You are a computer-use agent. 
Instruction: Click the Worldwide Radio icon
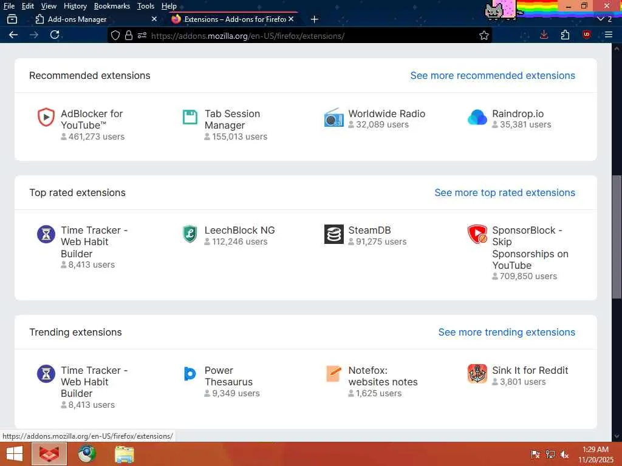333,117
